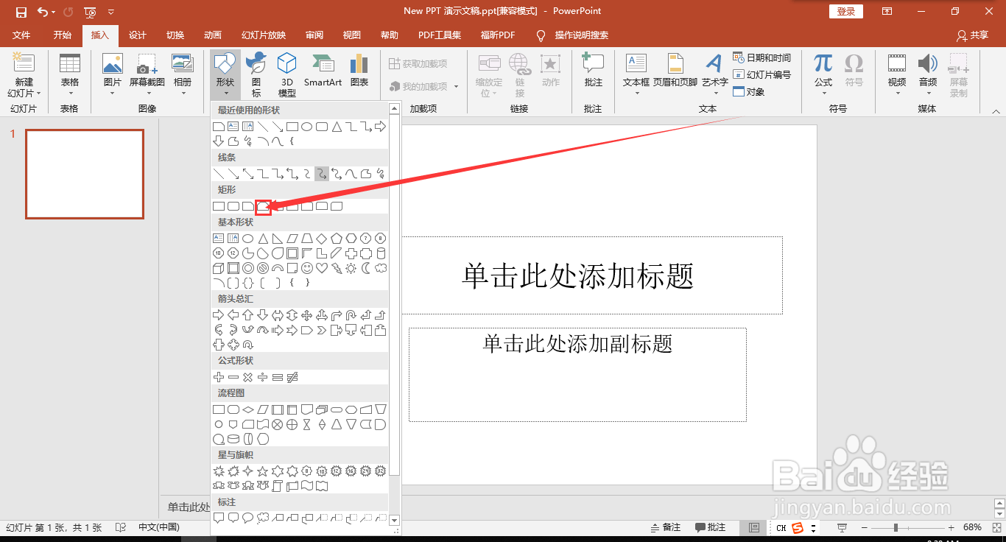
Task: Undo the last action
Action: click(43, 12)
